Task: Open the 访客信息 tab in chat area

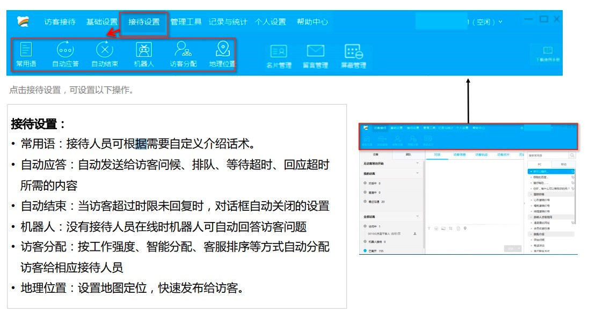Action: [x=460, y=154]
